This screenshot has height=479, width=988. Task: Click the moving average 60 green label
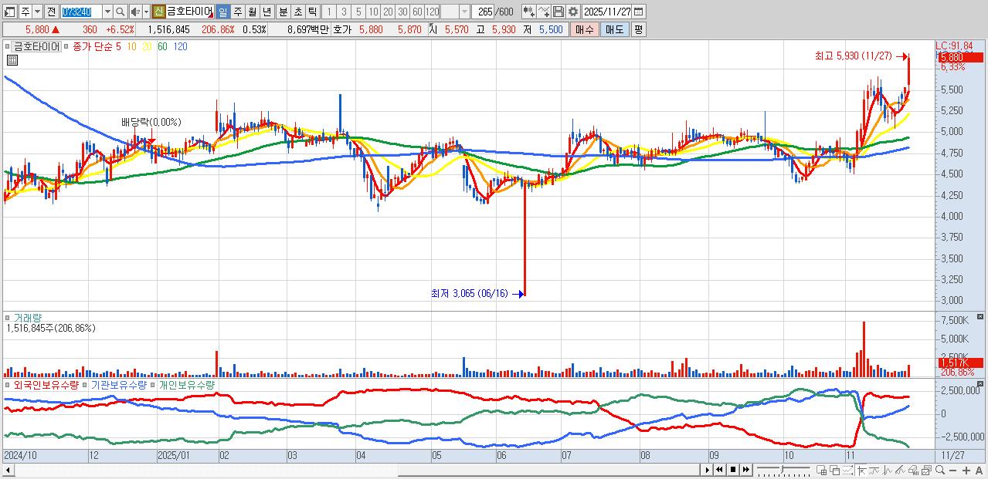161,46
